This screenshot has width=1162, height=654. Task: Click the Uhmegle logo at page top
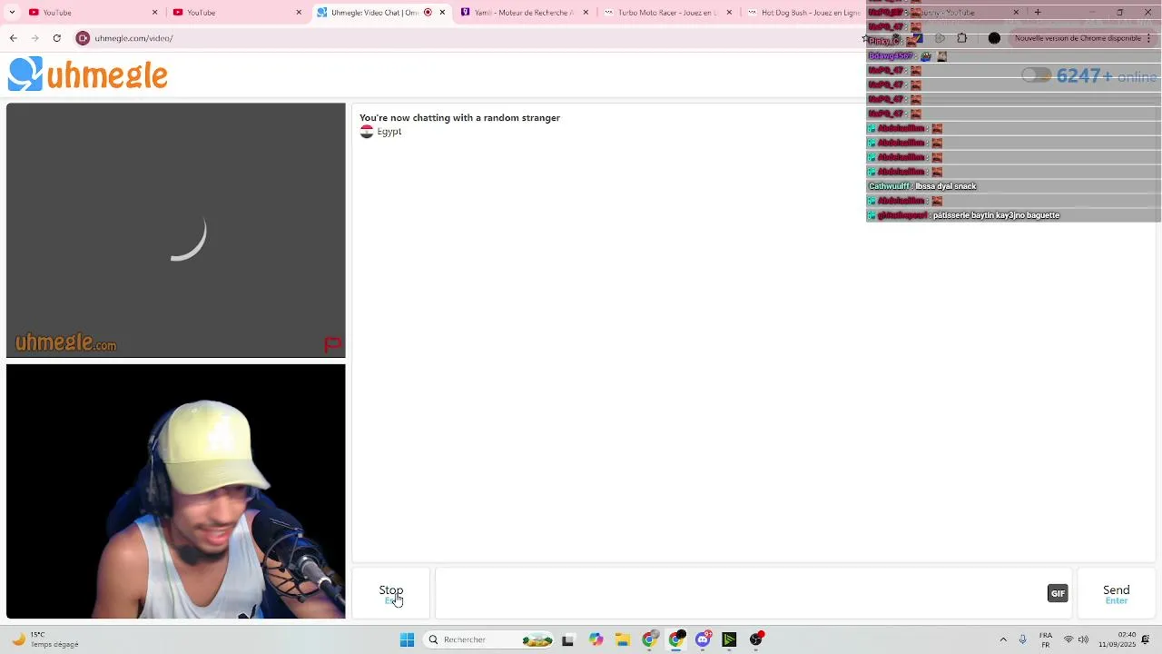pos(88,74)
